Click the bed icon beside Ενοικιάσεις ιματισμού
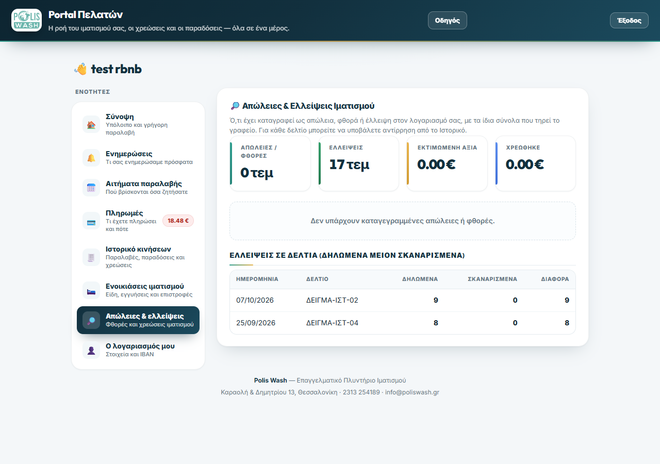Image resolution: width=660 pixels, height=464 pixels. pos(91,290)
